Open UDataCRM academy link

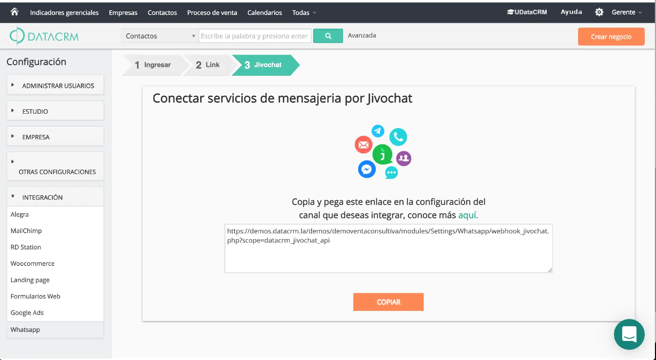click(x=527, y=12)
